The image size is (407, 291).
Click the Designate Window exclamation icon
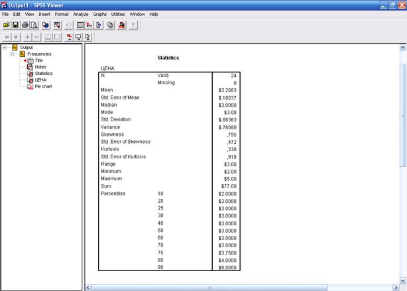click(x=133, y=25)
